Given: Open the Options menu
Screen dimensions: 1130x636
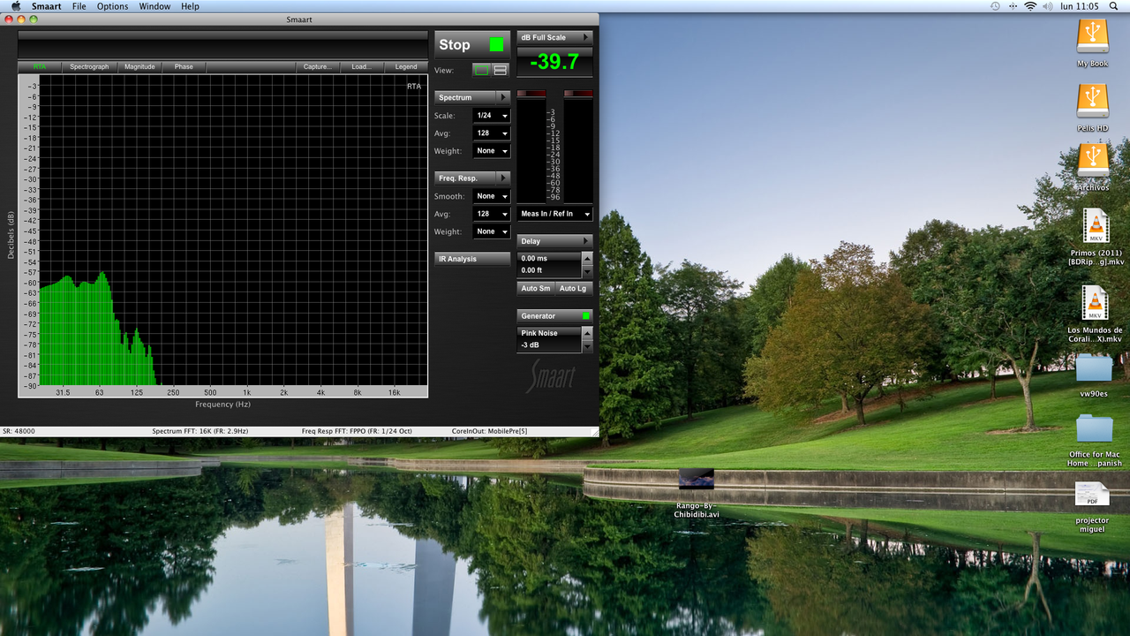Looking at the screenshot, I should (113, 6).
